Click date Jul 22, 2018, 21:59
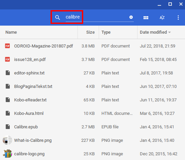Viewport: 185px width, 160px height. (157, 46)
